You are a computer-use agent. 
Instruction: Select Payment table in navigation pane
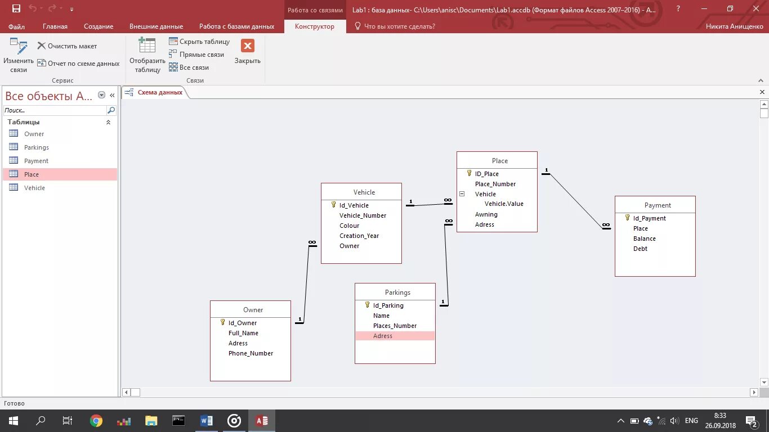(x=60, y=161)
